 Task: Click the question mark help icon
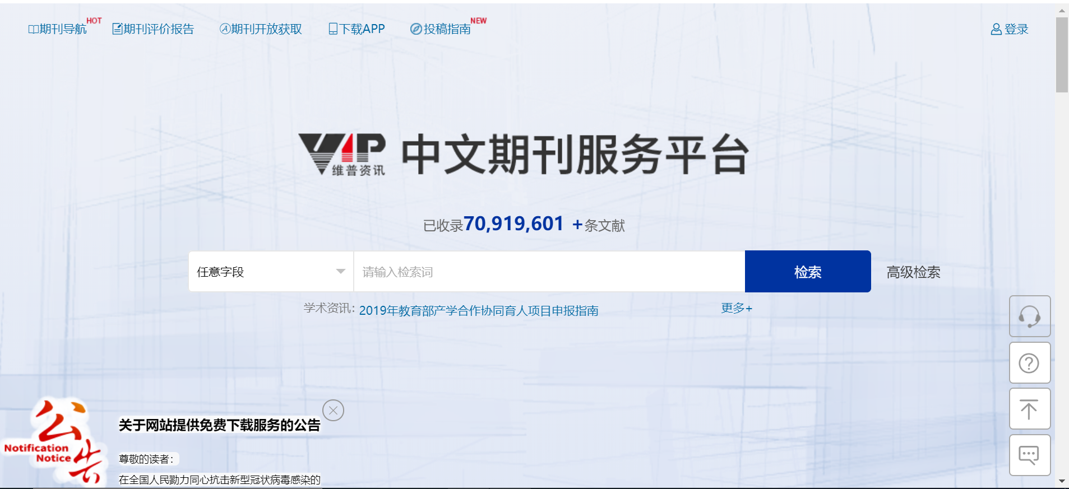click(x=1030, y=363)
